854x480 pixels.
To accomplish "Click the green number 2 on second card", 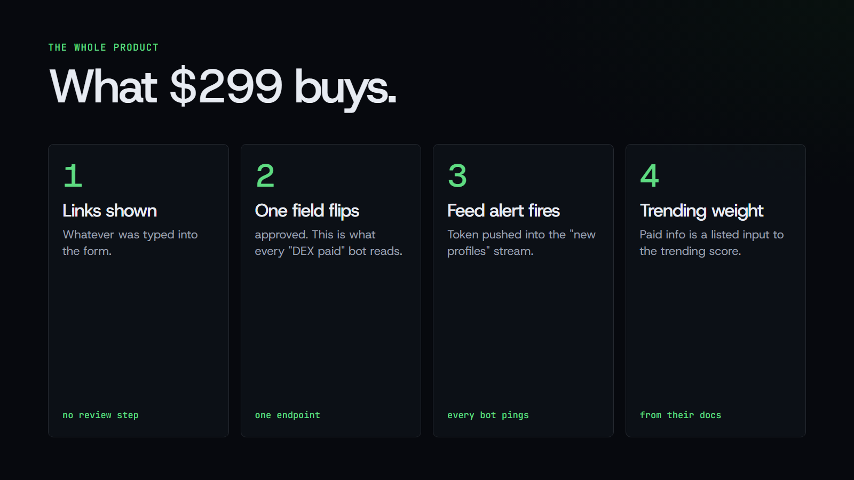I will pos(265,176).
